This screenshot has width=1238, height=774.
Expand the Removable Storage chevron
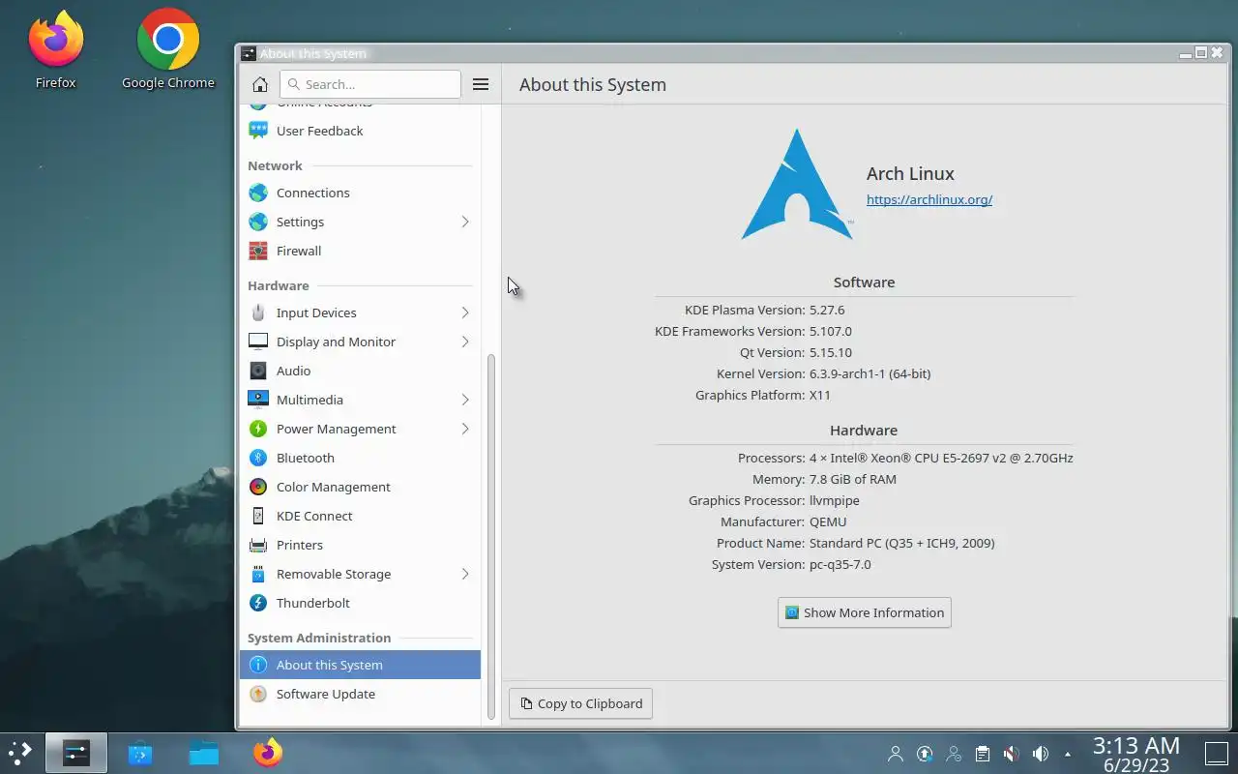[465, 574]
